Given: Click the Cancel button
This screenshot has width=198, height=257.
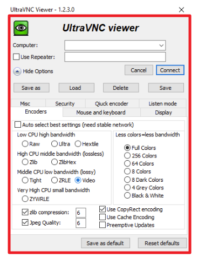Looking at the screenshot, I should [x=139, y=70].
